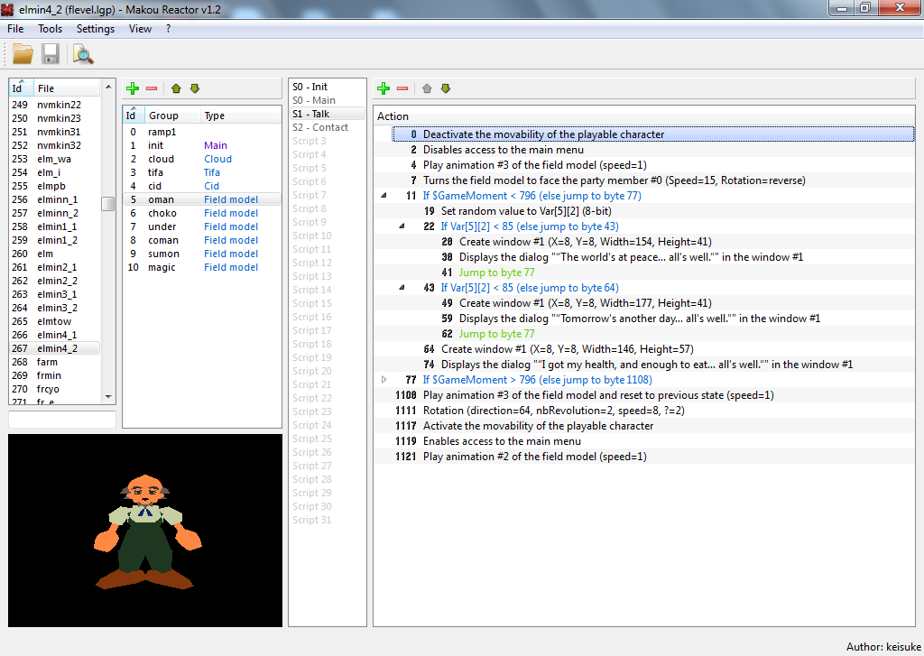
Task: Expand the GameMoment > 796 condition
Action: click(384, 380)
